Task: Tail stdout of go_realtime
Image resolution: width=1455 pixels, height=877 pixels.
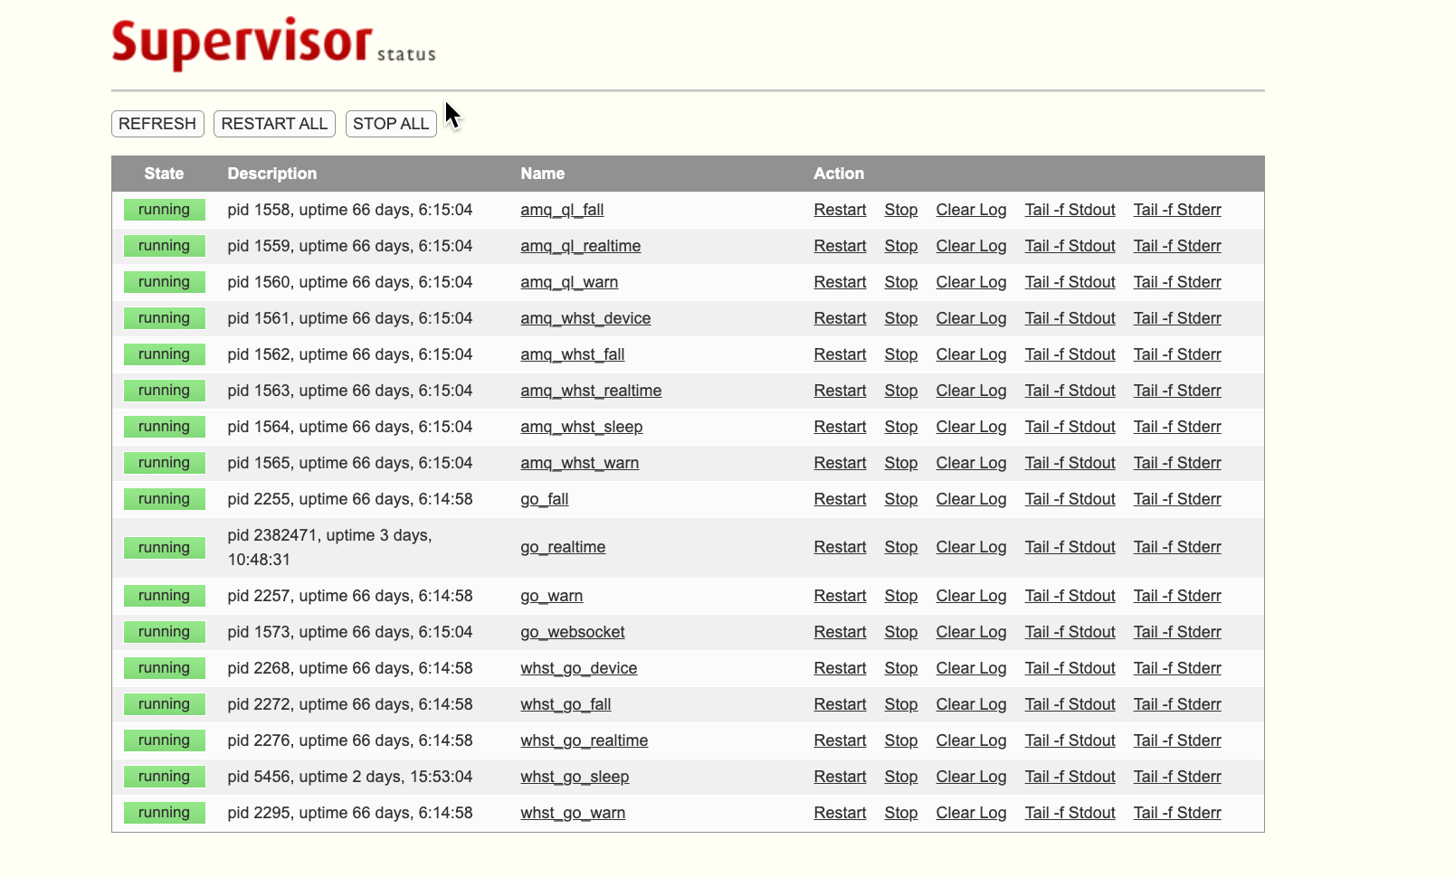Action: pyautogui.click(x=1070, y=547)
